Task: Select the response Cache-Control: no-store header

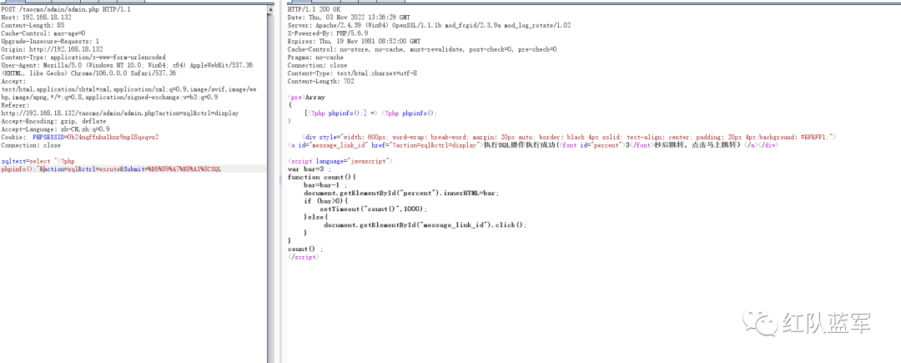Action: coord(422,49)
